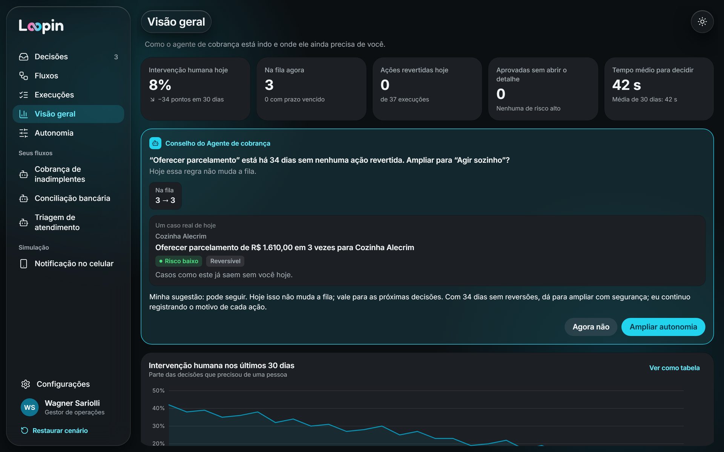Viewport: 724px width, 452px height.
Task: Click the Conciliação bancária robot icon
Action: pos(24,199)
